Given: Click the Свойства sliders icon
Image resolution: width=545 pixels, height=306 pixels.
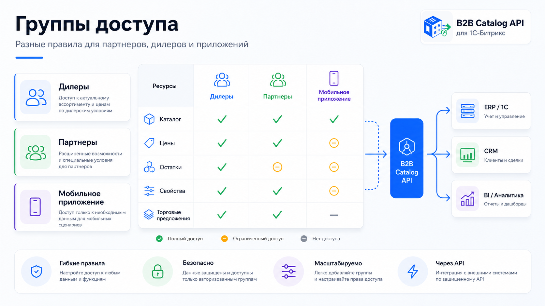Looking at the screenshot, I should (x=149, y=191).
